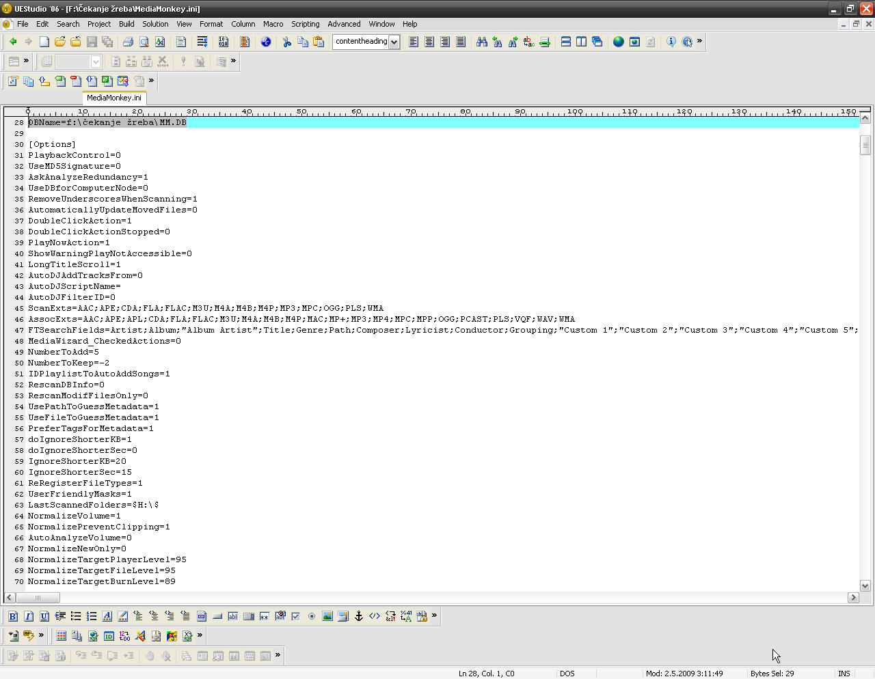Click the globe browser icon
This screenshot has height=679, width=875.
[619, 42]
